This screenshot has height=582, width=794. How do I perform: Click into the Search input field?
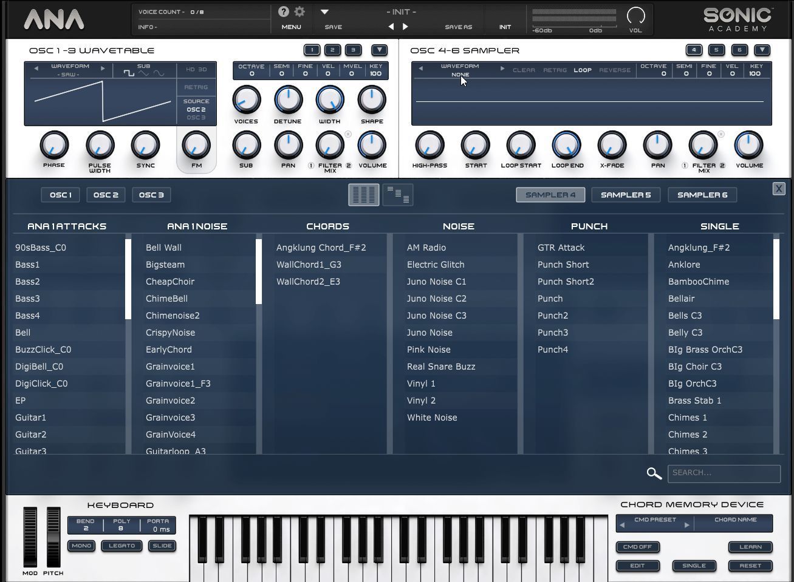[x=724, y=473]
